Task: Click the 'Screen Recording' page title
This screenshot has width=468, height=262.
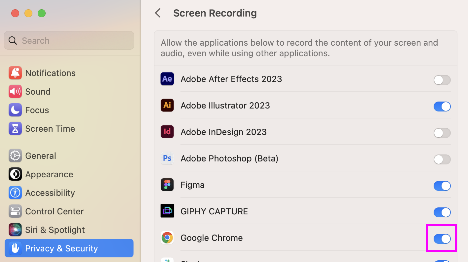Action: (x=215, y=13)
